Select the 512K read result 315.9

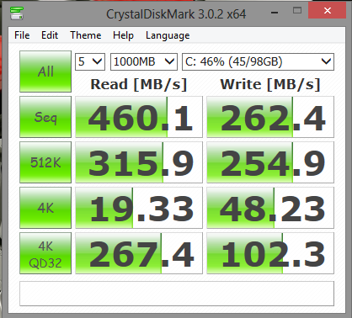139,162
